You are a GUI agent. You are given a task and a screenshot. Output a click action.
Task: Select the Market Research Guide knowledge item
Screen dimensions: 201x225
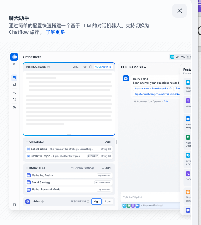(69, 190)
